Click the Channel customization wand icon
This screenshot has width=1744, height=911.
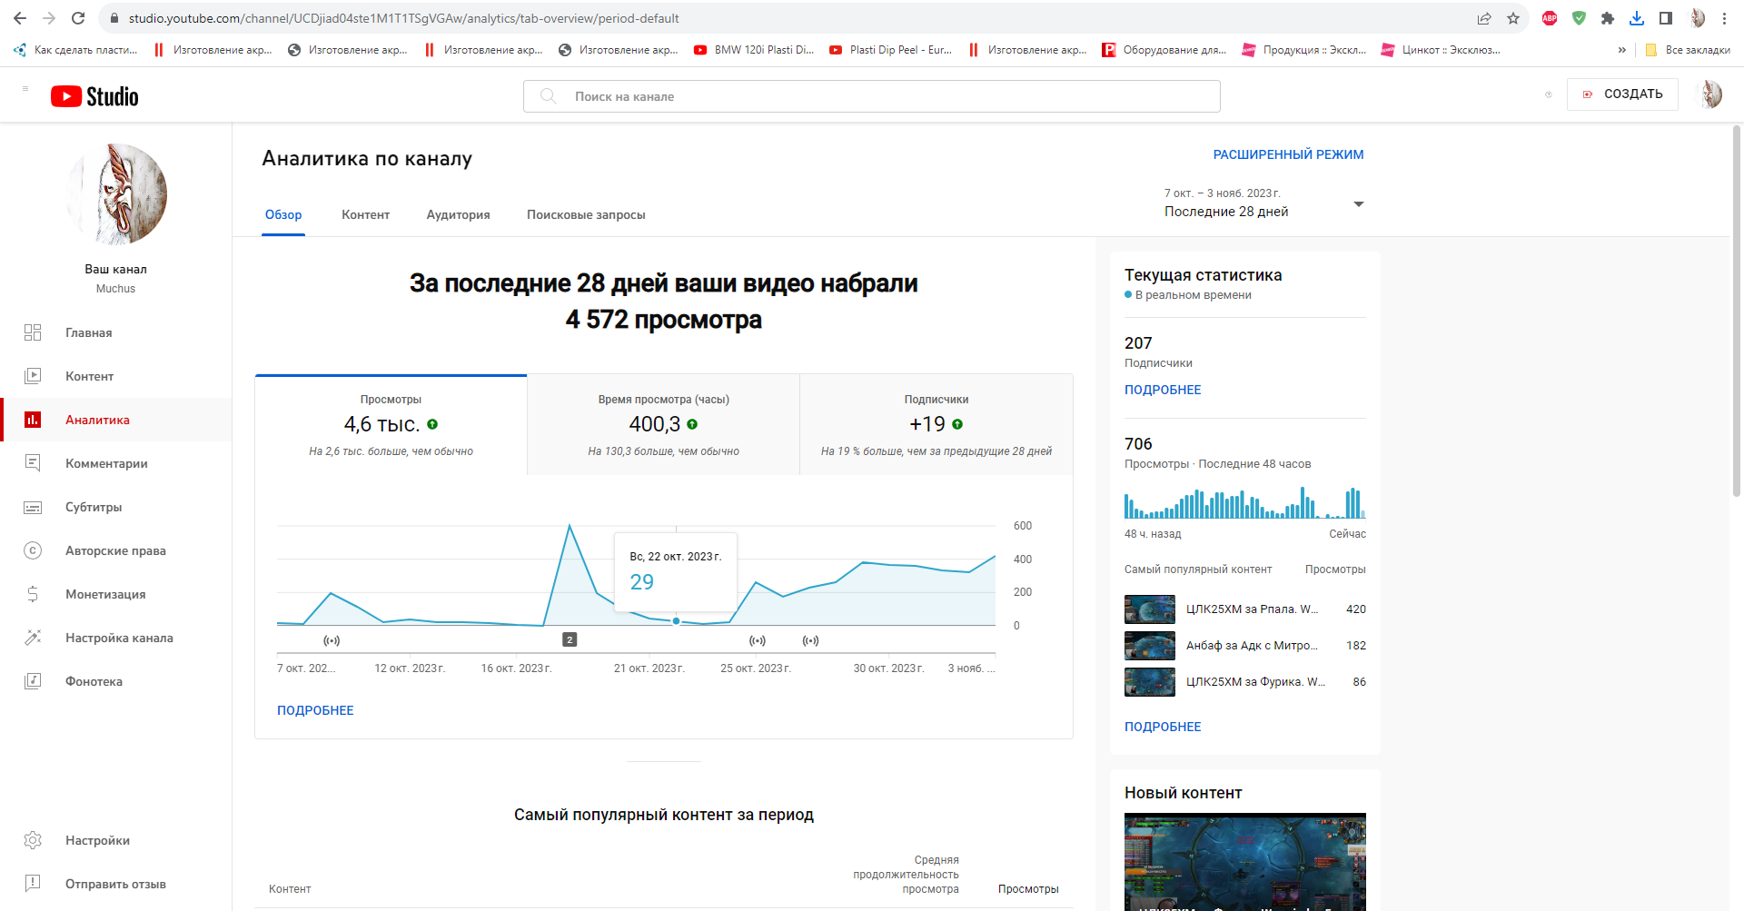33,638
